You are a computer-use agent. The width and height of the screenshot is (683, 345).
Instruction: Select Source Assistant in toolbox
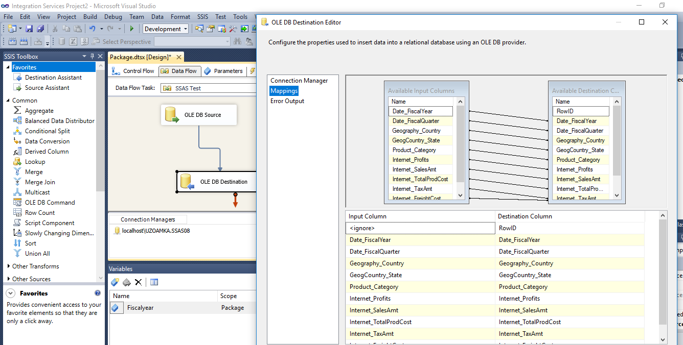47,88
